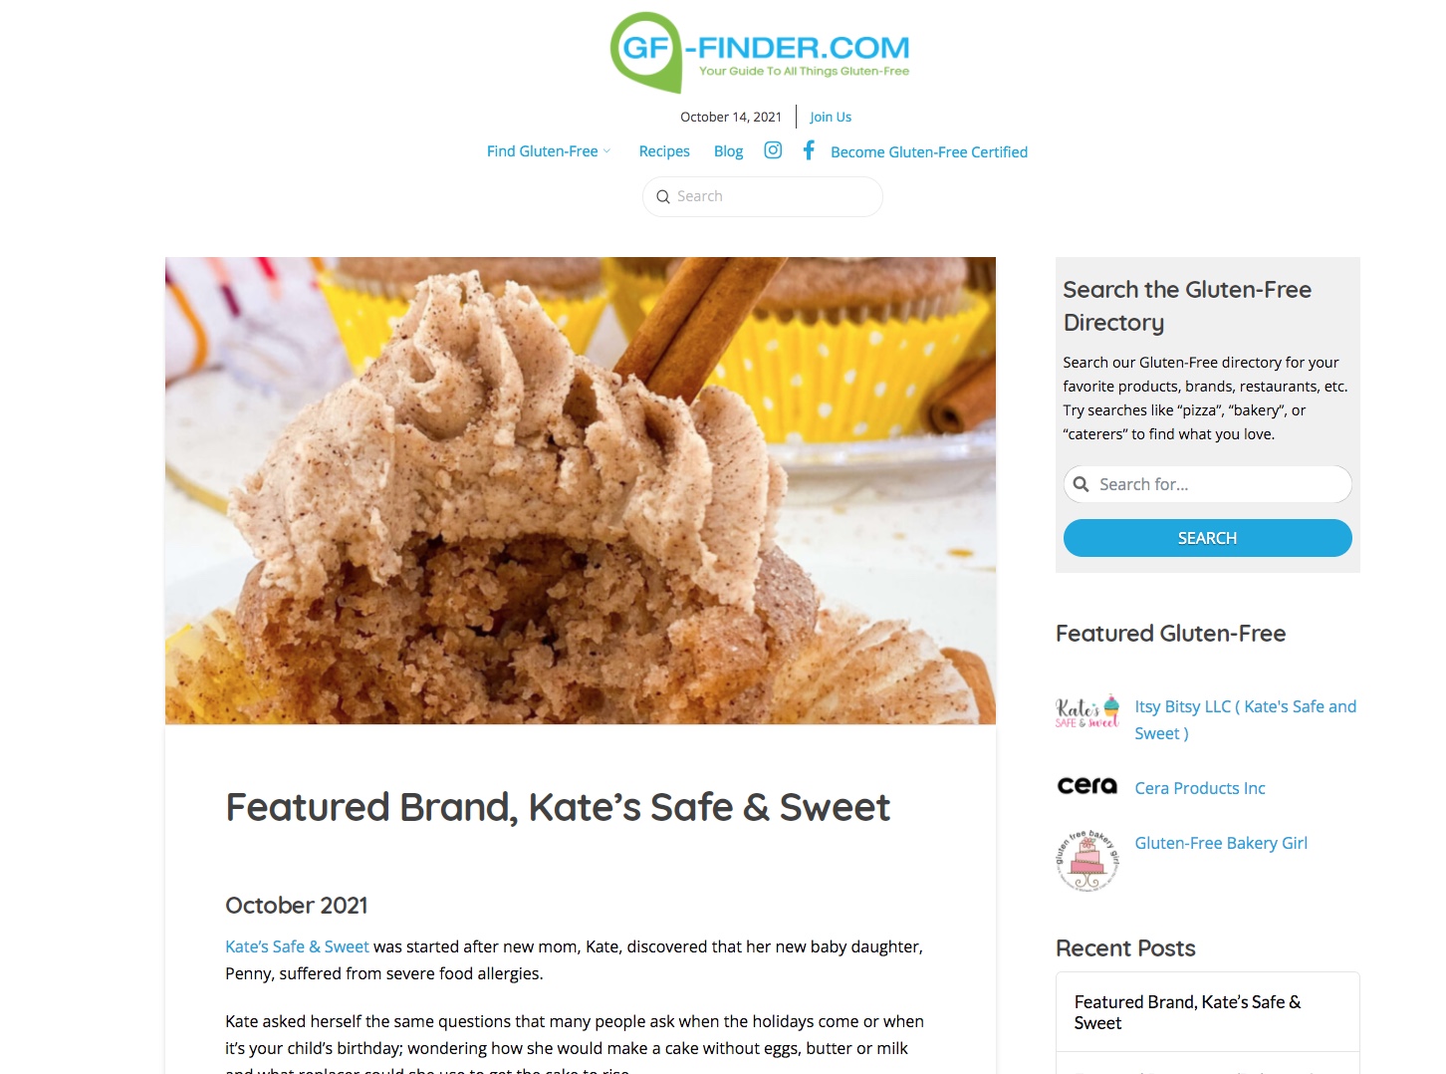This screenshot has width=1446, height=1074.
Task: Click Kate's Safe & Sweet article link
Action: (297, 946)
